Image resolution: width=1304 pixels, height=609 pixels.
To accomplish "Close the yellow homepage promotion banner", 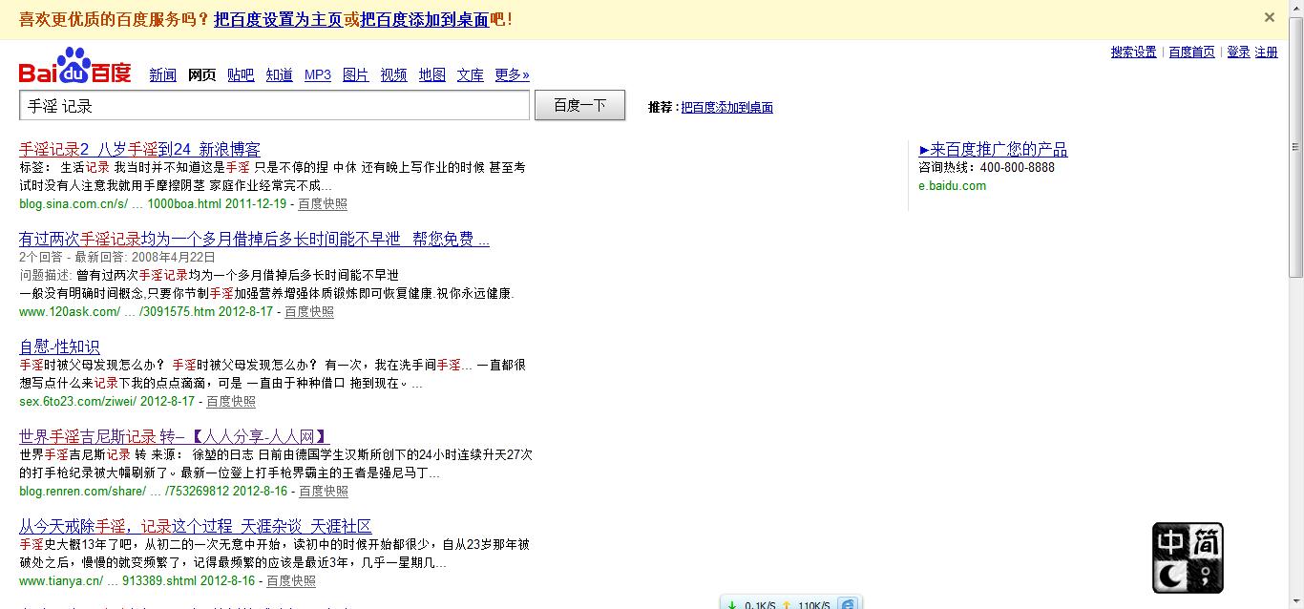I will click(x=1270, y=17).
